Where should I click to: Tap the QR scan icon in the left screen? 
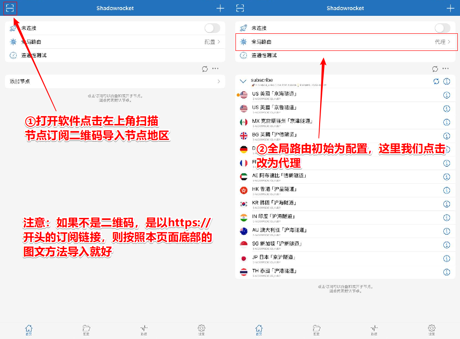(10, 8)
